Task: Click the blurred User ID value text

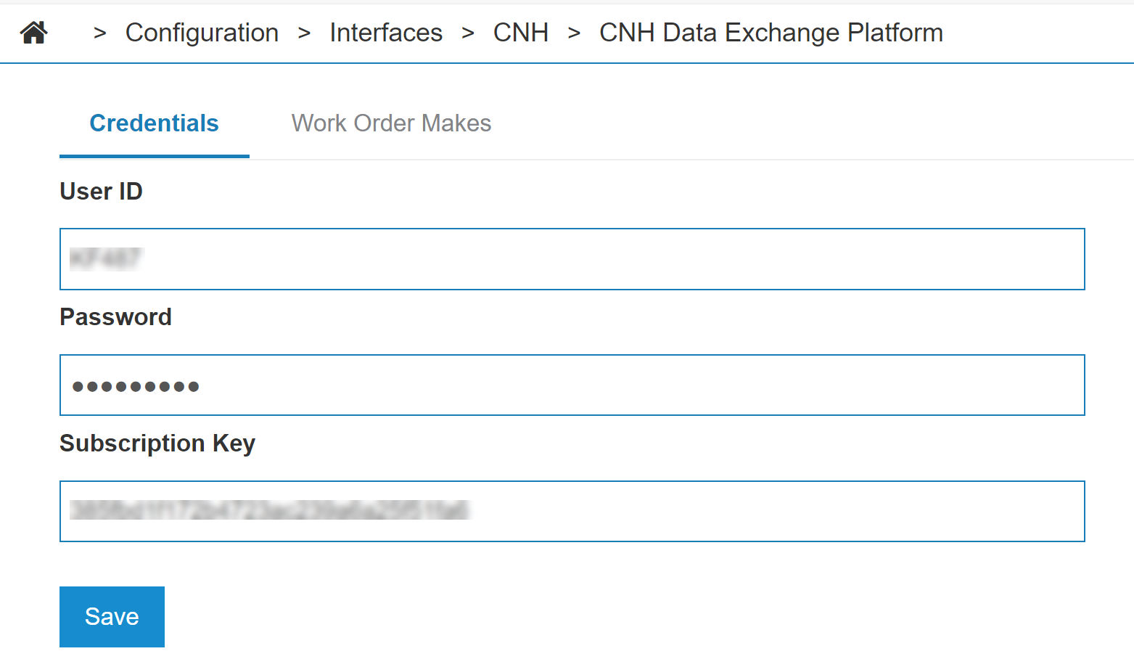Action: pyautogui.click(x=106, y=259)
